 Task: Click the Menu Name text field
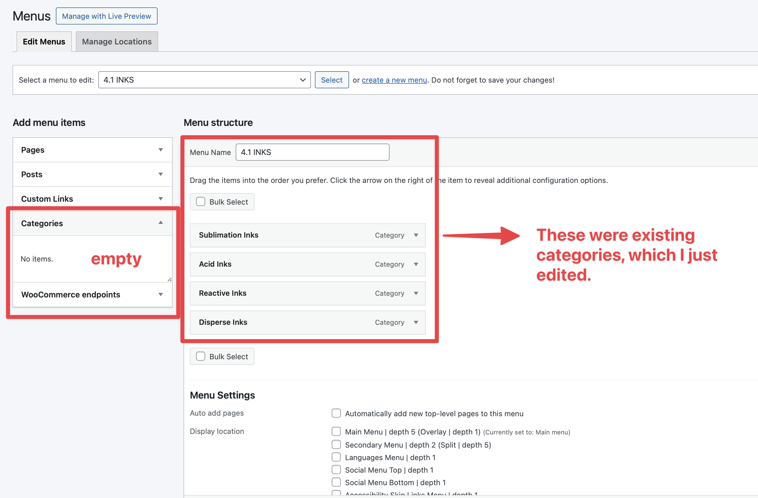pos(312,152)
